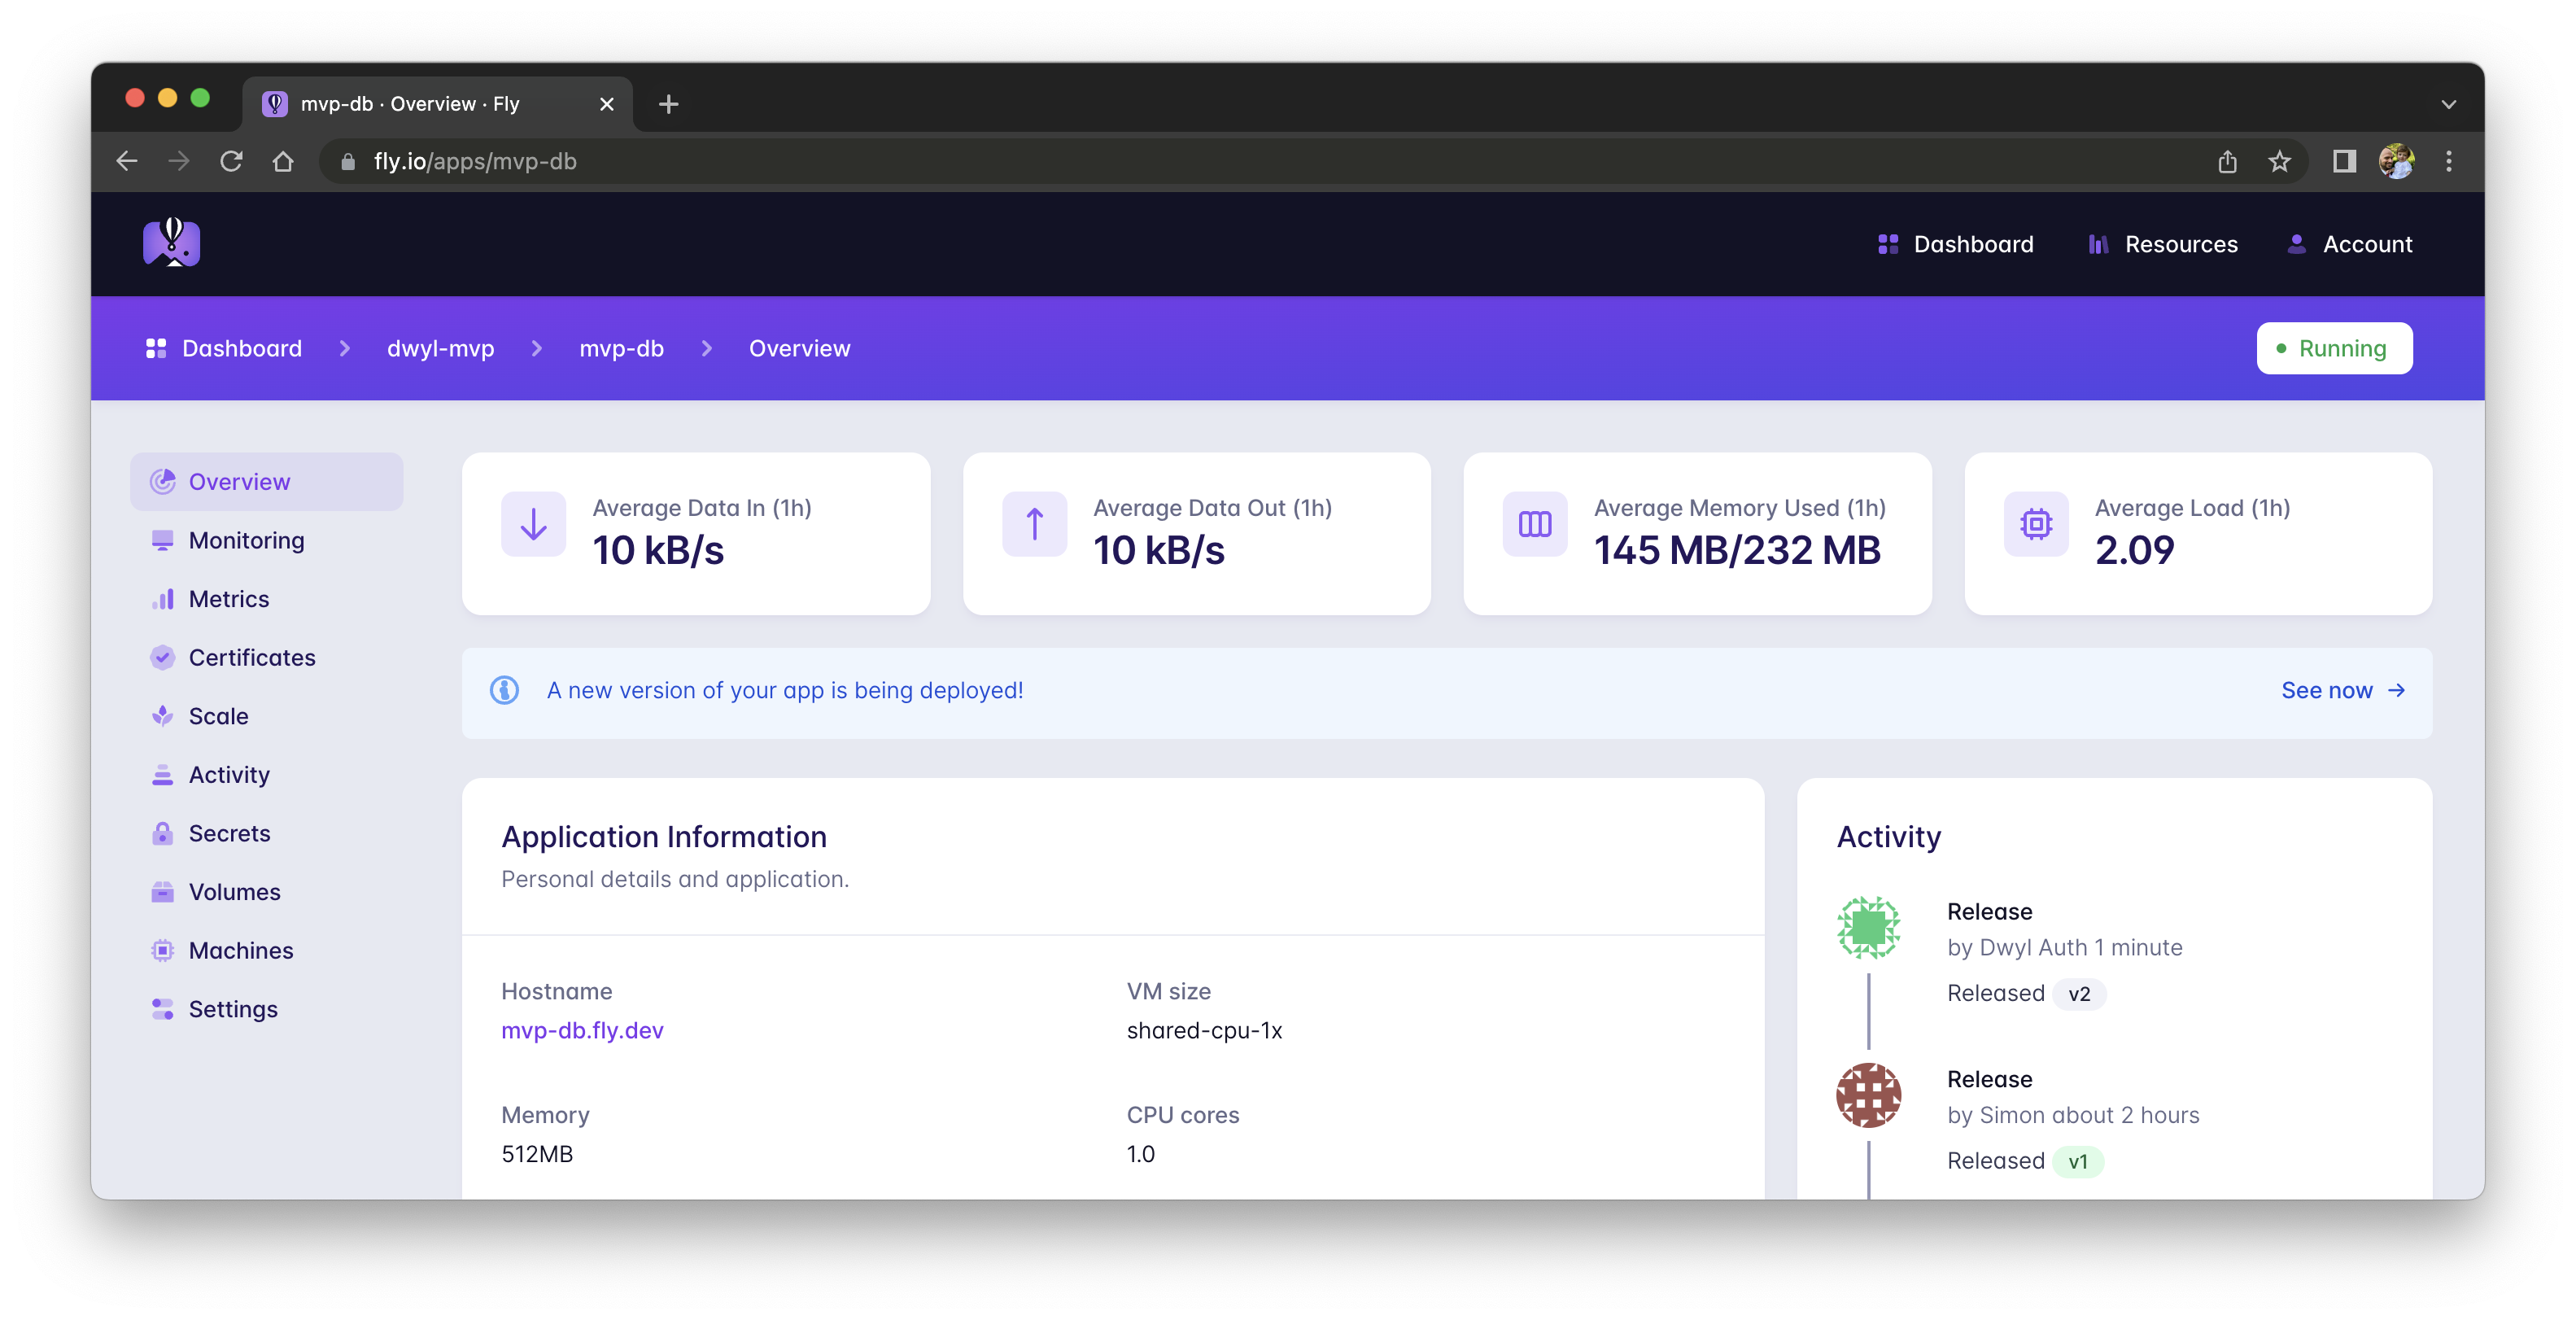Open Certificates via its checkmark icon

tap(163, 657)
